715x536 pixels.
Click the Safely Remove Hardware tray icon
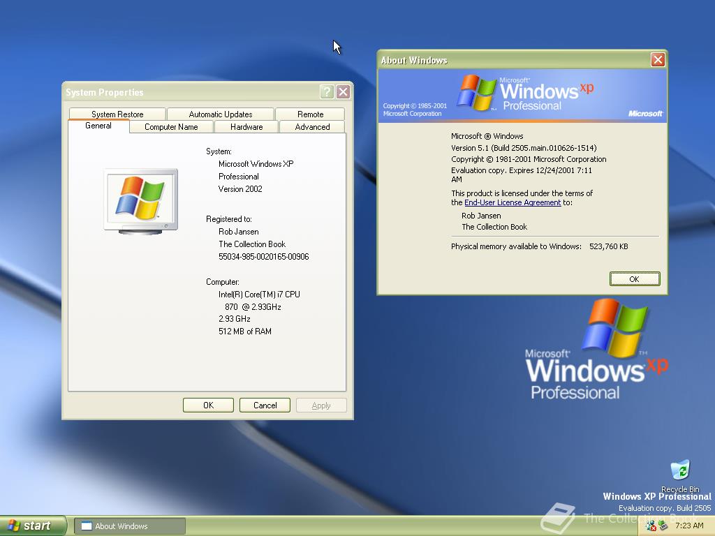coord(663,526)
